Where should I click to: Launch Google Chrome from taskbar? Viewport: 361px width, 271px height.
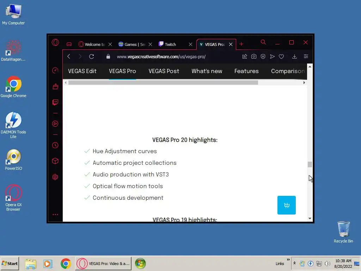pyautogui.click(x=66, y=264)
